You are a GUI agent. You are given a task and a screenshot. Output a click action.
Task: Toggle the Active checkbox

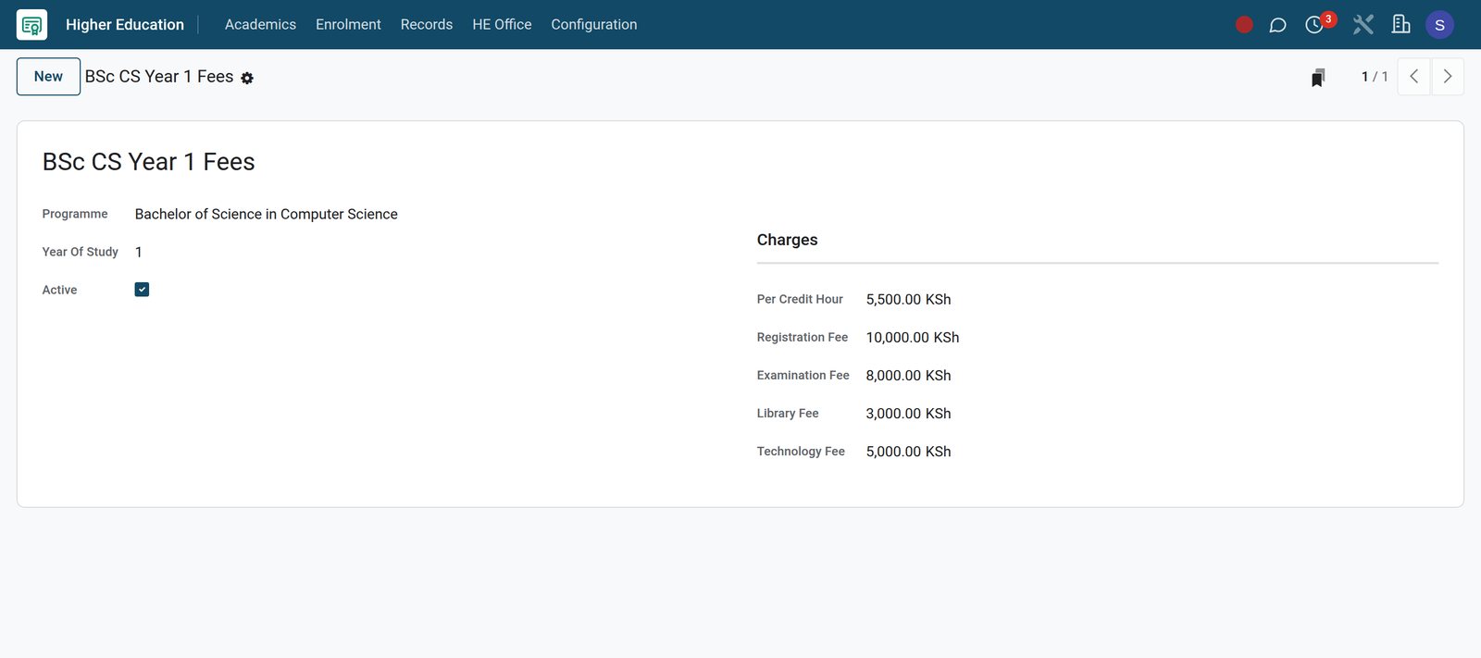[142, 290]
